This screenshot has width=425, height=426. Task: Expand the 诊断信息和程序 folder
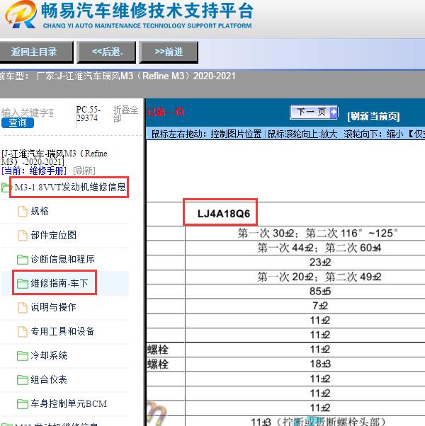pos(63,259)
